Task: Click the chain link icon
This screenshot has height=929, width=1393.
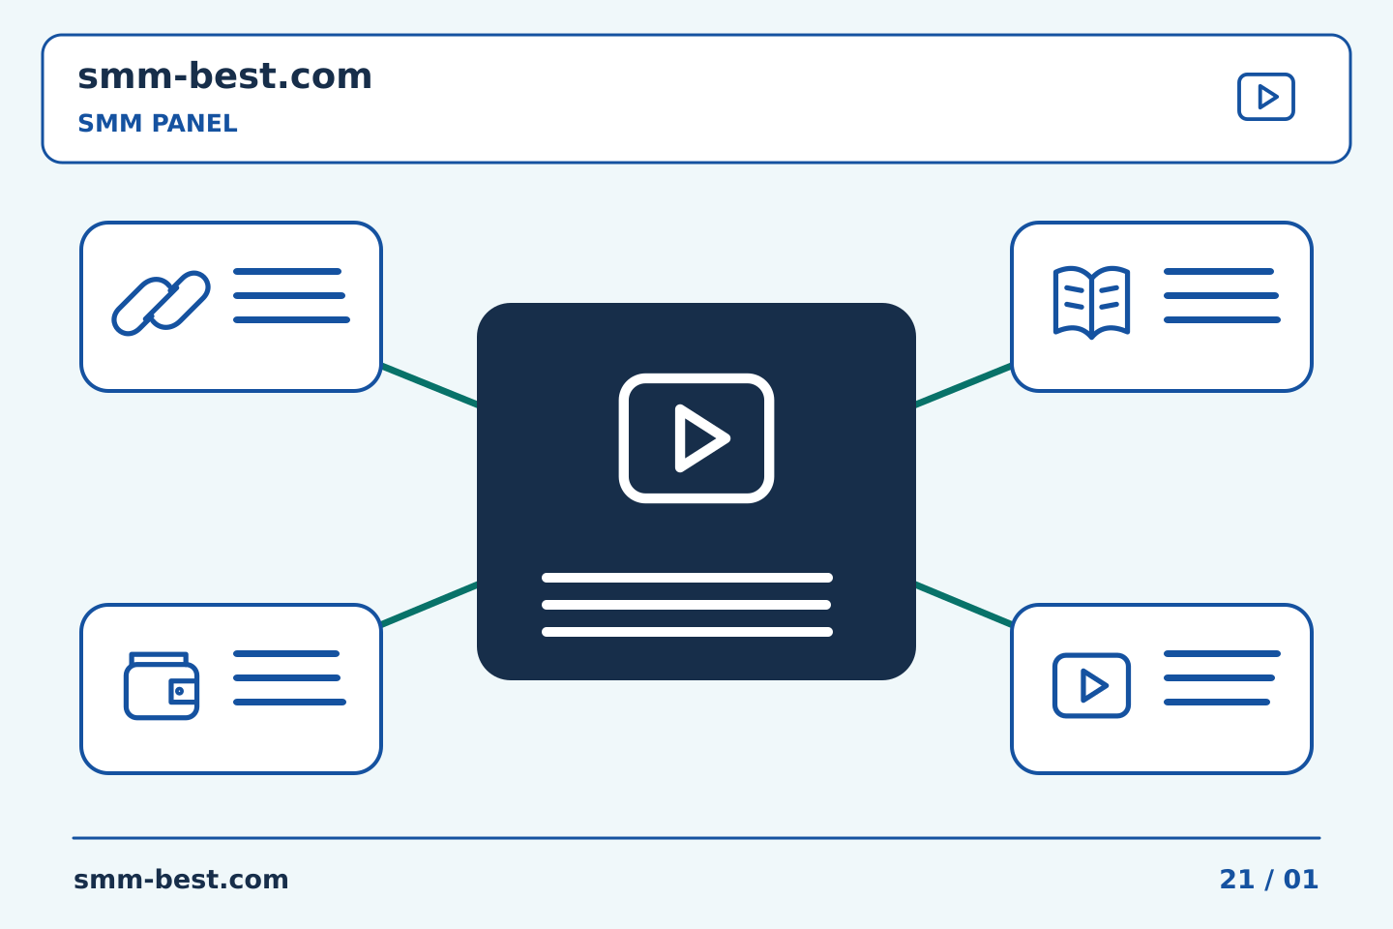Action: coord(161,303)
